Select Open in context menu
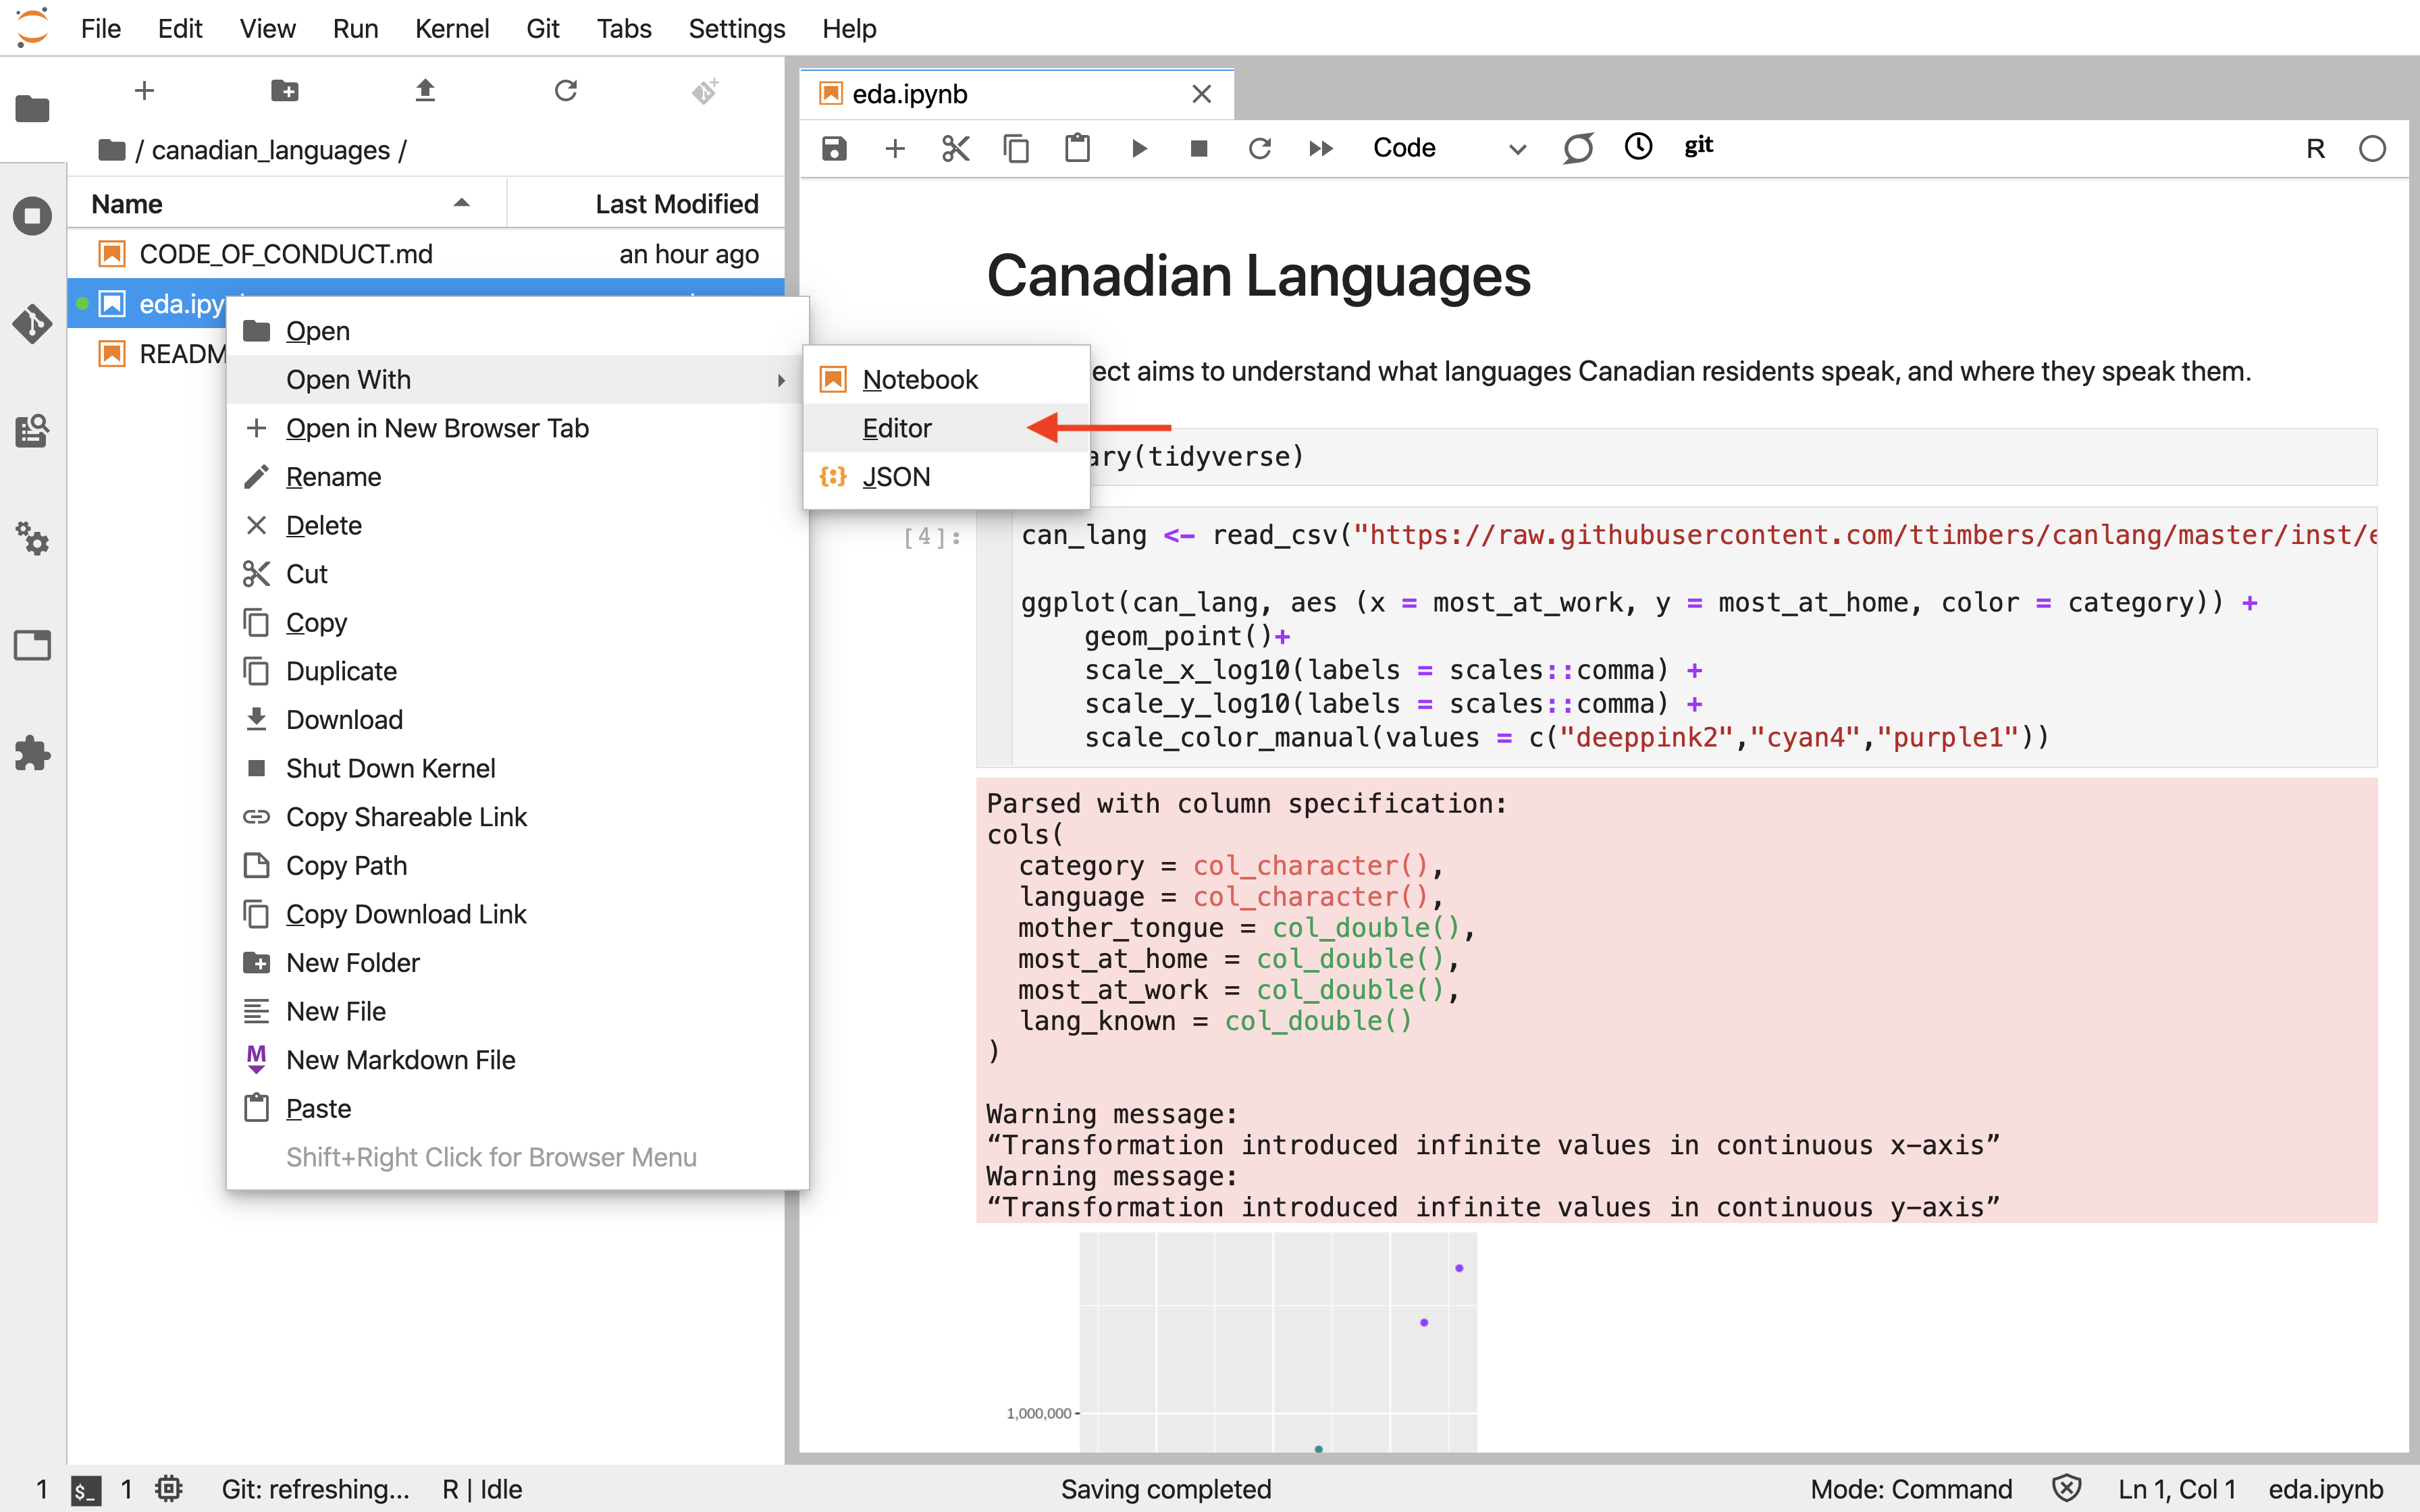This screenshot has height=1512, width=2420. [x=517, y=331]
